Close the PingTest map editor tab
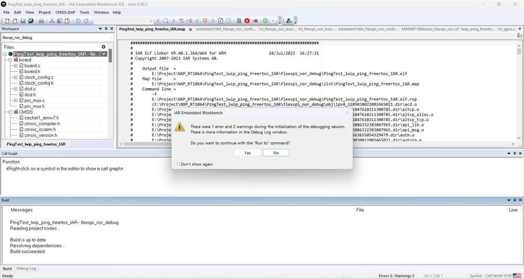The width and height of the screenshot is (524, 279). (x=190, y=29)
